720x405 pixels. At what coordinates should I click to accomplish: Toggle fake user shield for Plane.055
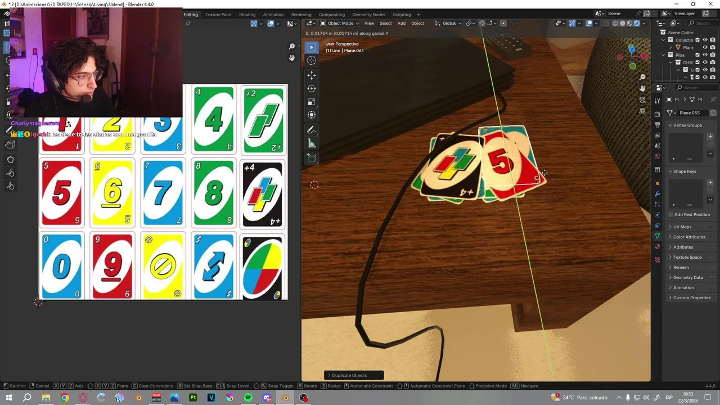coord(713,112)
